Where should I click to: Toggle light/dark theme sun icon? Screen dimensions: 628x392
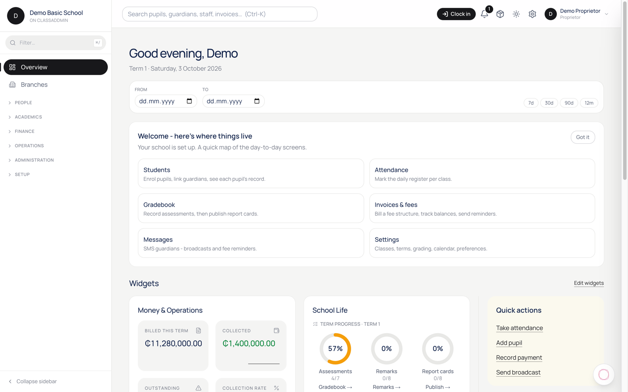tap(516, 14)
